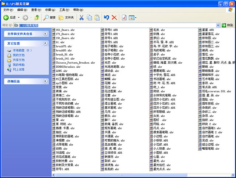Toggle the Folders (文件夹) pane button
236x178 pixels.
[66, 18]
